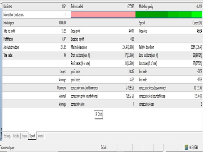Select consecutive loss (count of losses) label
The height and width of the screenshot is (152, 203).
tap(152, 96)
